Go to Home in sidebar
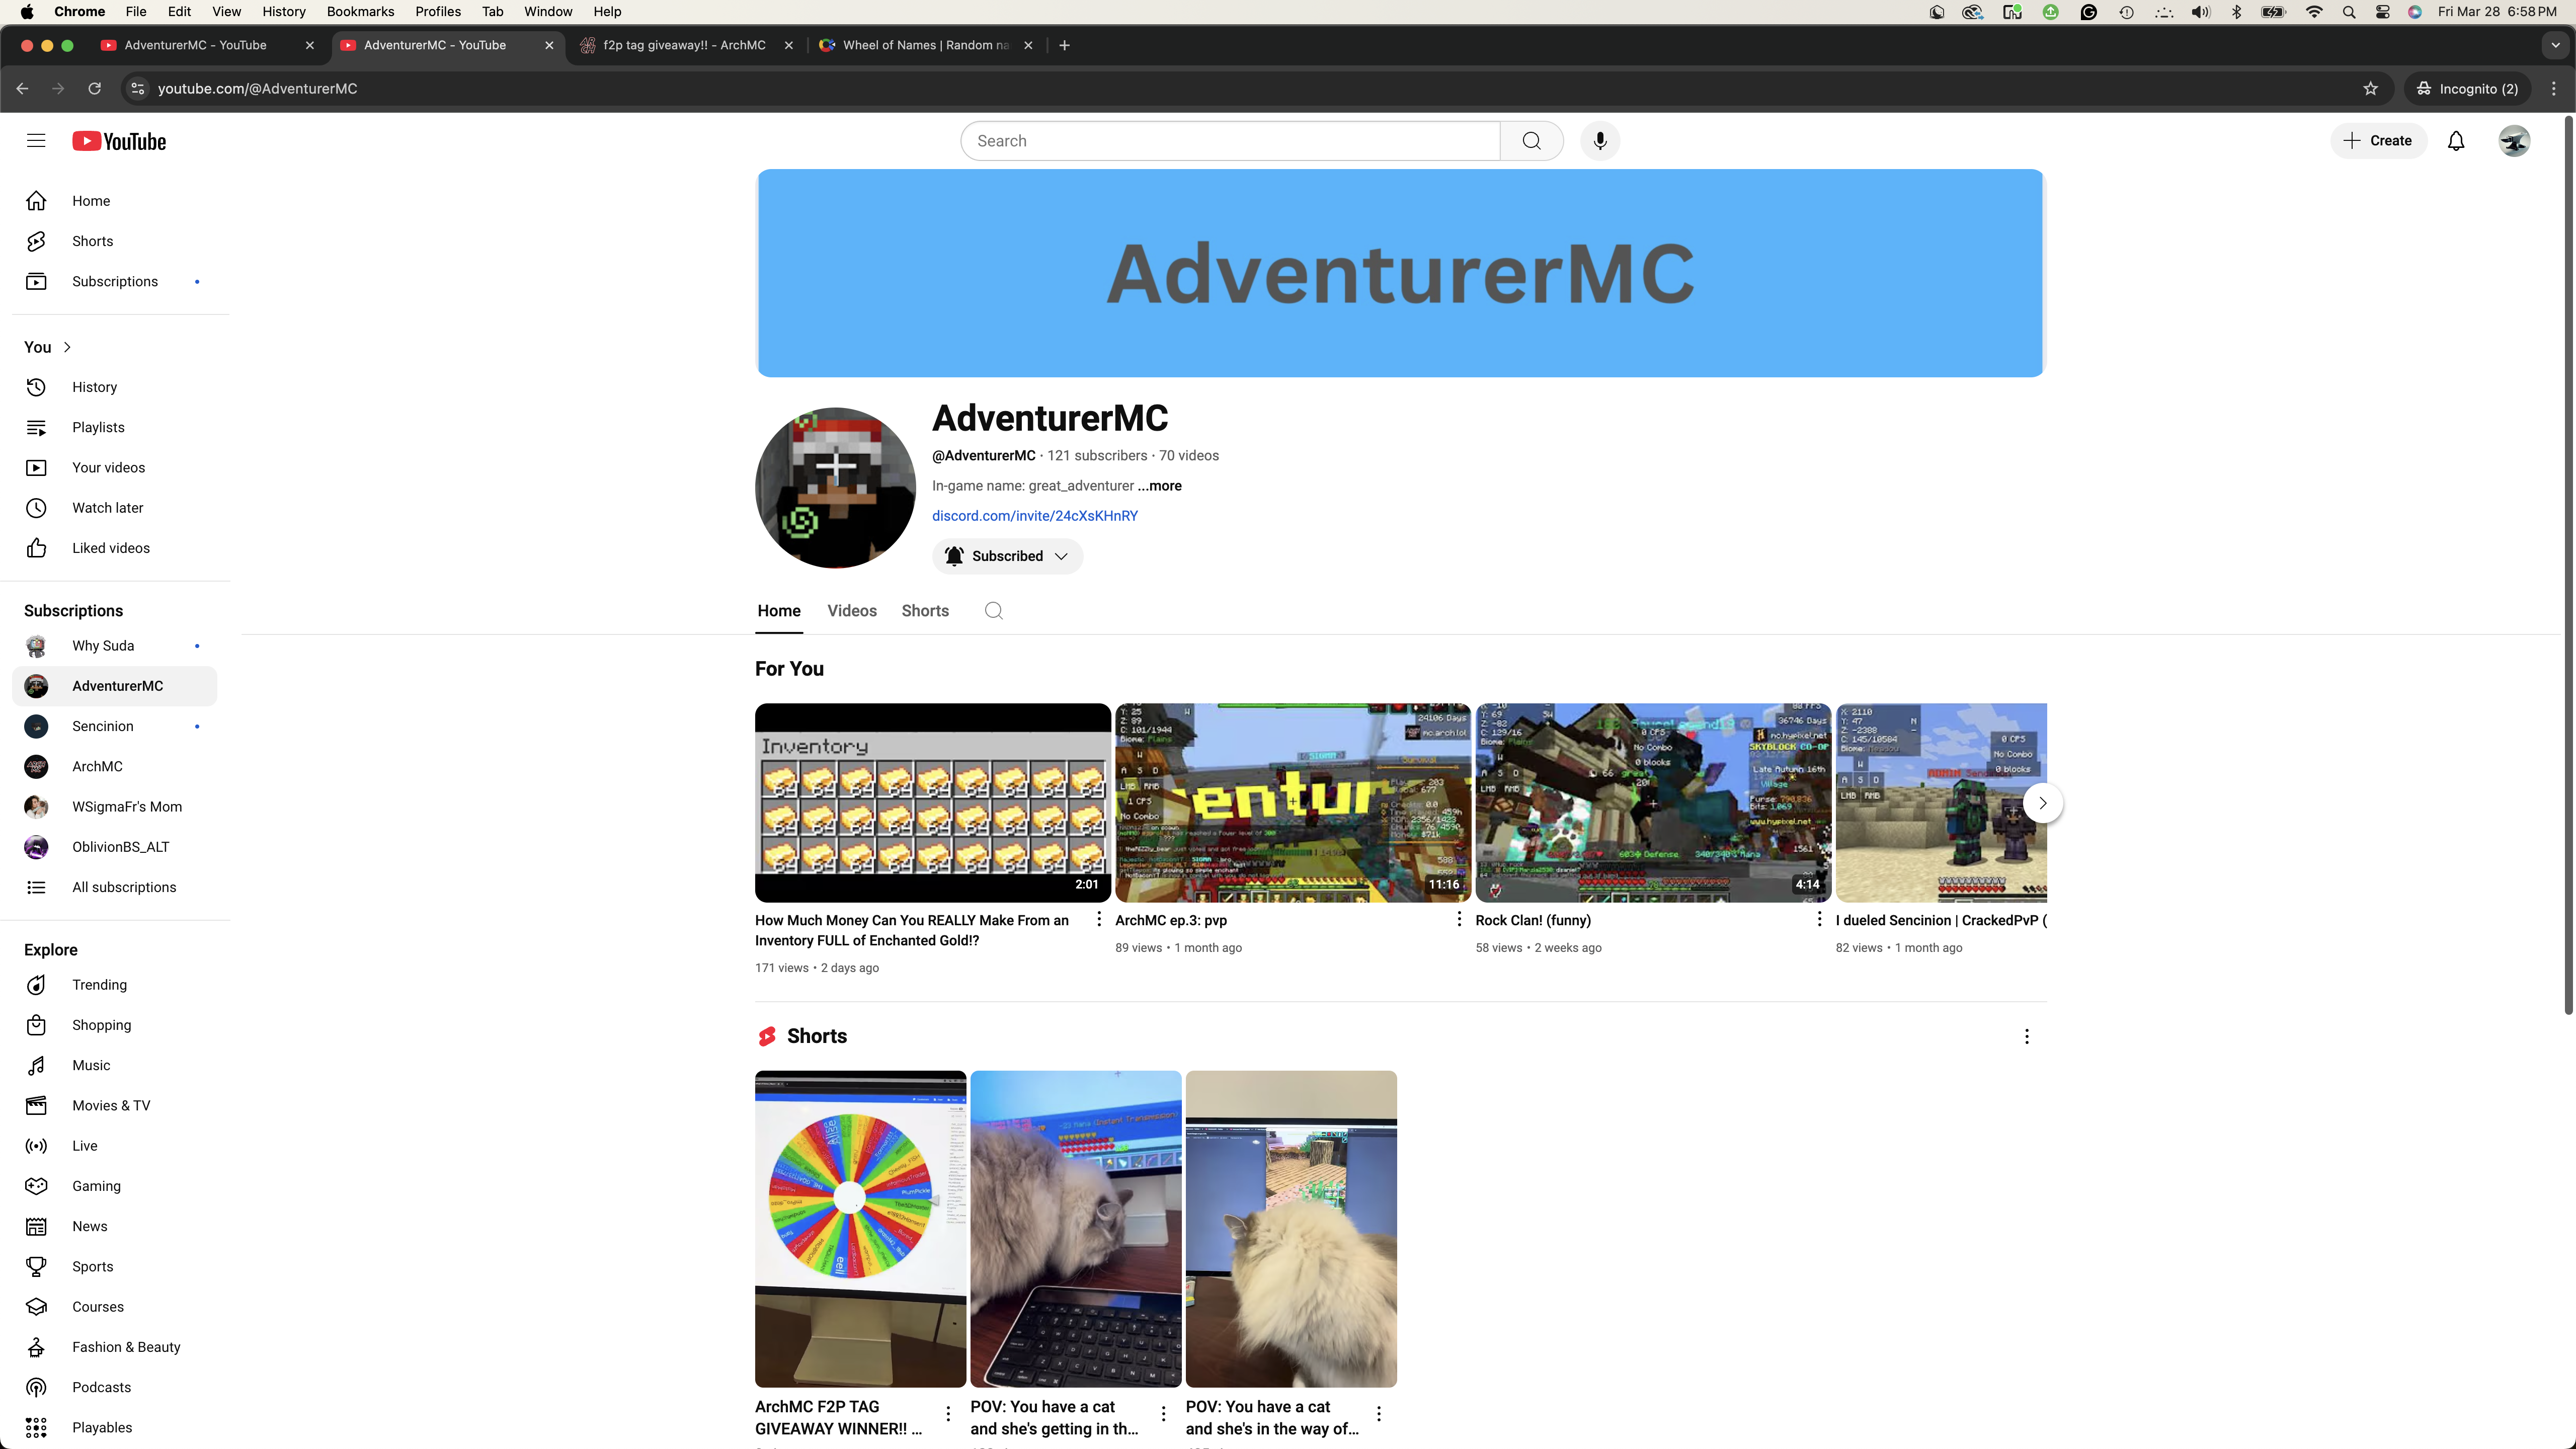 pyautogui.click(x=115, y=201)
